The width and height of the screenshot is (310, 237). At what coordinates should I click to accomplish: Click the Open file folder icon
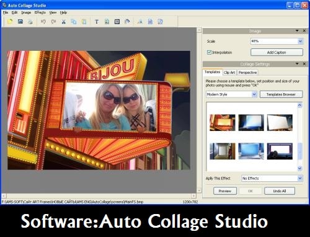coord(10,22)
